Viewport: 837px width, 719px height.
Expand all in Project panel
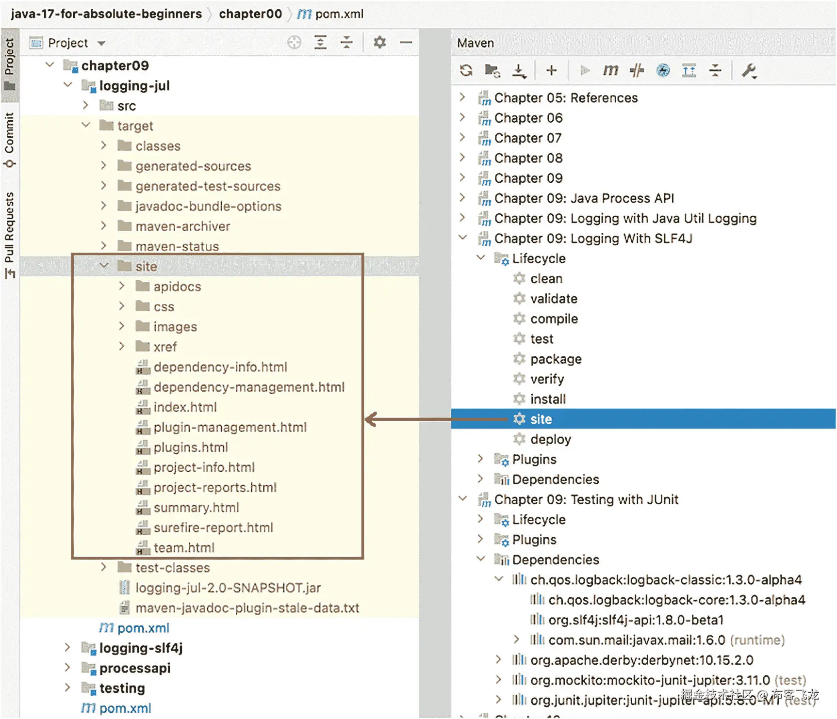pyautogui.click(x=320, y=43)
